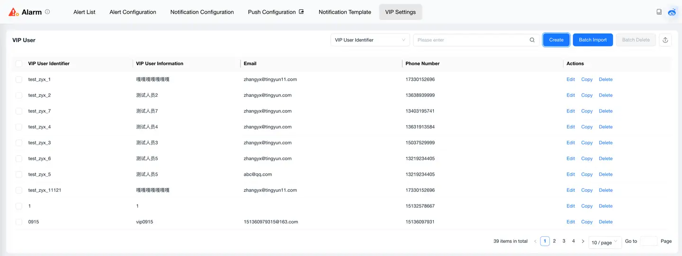Open the VIP User Identifier dropdown

click(370, 40)
